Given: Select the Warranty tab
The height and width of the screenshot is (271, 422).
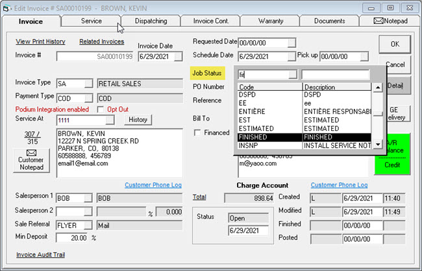Looking at the screenshot, I should (271, 21).
